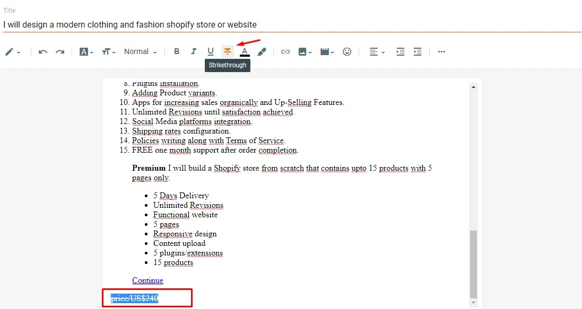Select the text highlight color tool

[262, 52]
